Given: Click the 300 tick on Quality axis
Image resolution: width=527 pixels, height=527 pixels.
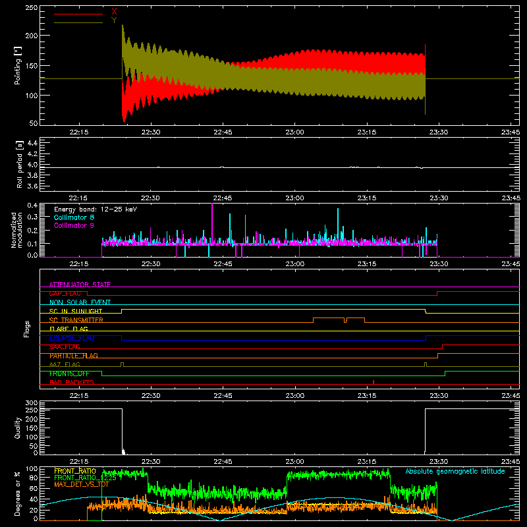Looking at the screenshot, I should tap(32, 403).
